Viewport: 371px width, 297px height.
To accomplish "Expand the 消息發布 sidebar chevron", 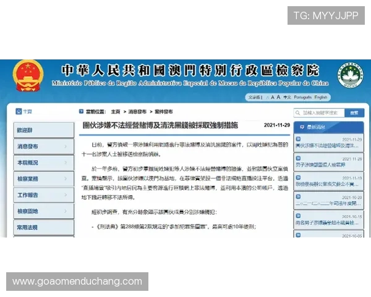I will [x=66, y=147].
